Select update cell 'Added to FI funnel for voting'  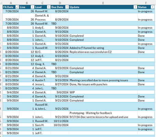pos(103,48)
